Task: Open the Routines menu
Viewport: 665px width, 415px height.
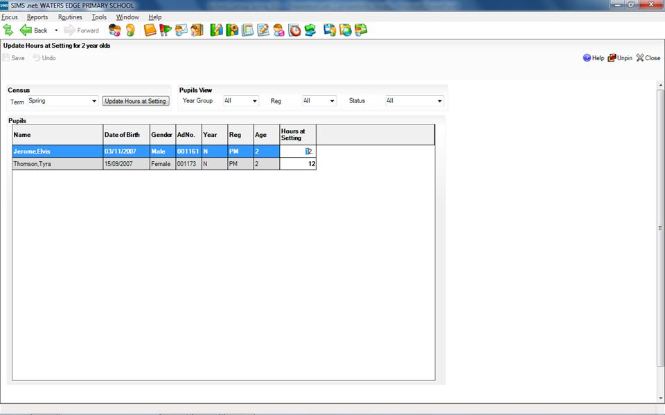Action: 70,17
